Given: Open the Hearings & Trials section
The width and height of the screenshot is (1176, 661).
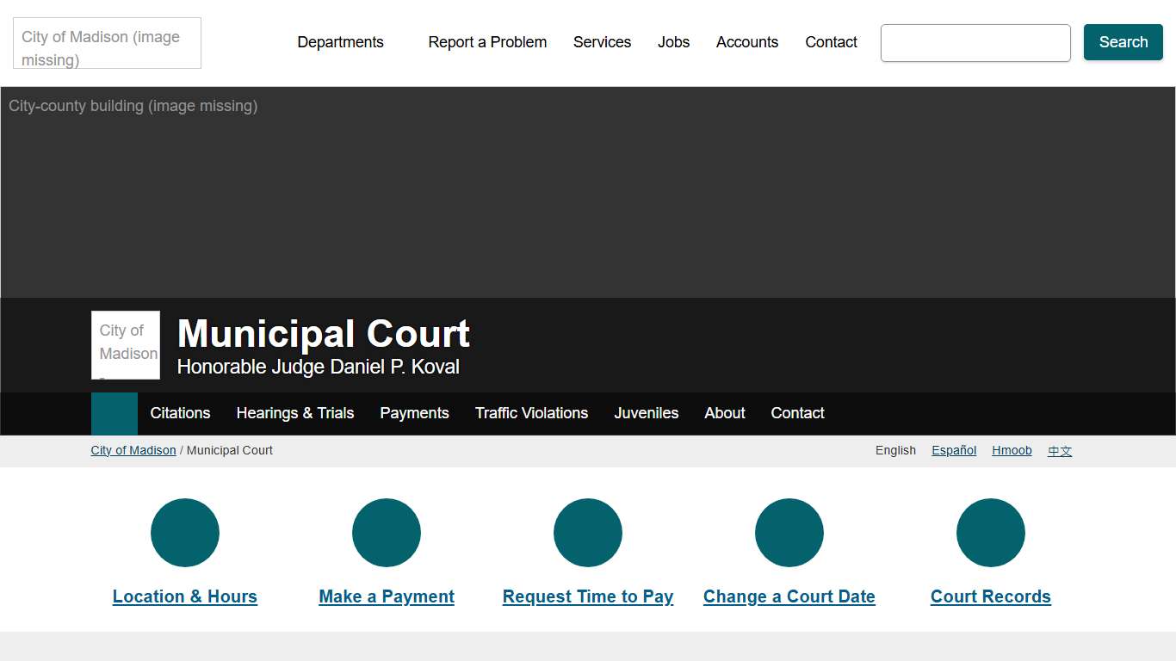Looking at the screenshot, I should [295, 414].
